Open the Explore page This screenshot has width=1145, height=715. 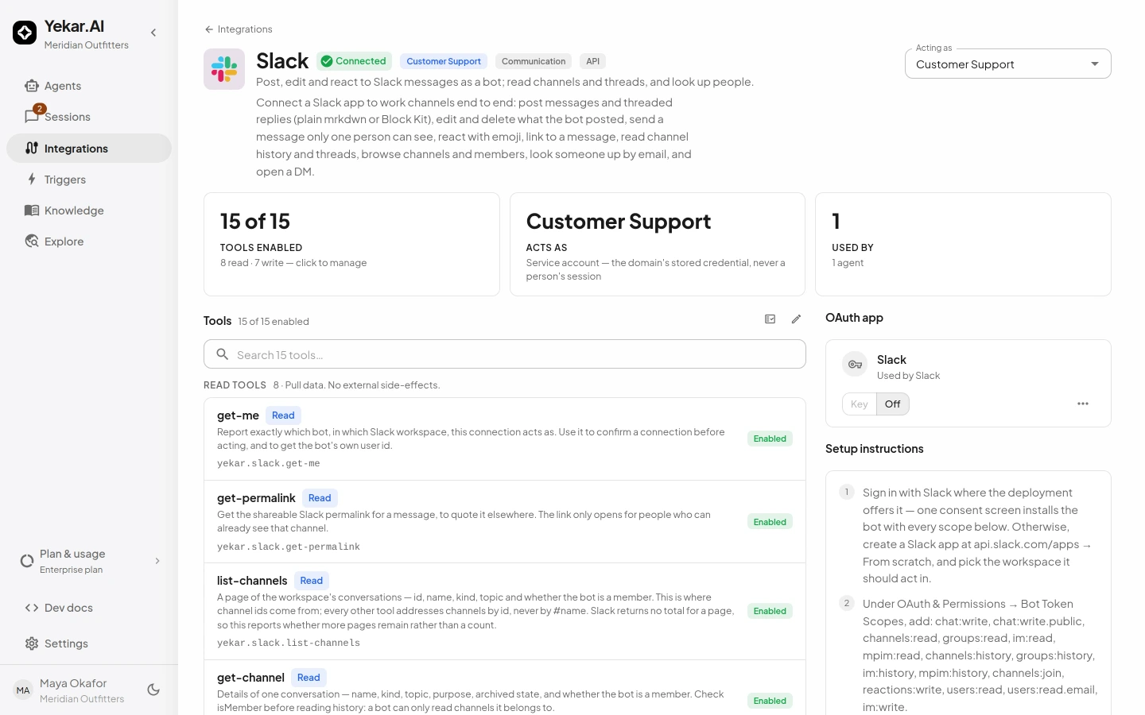pyautogui.click(x=89, y=242)
